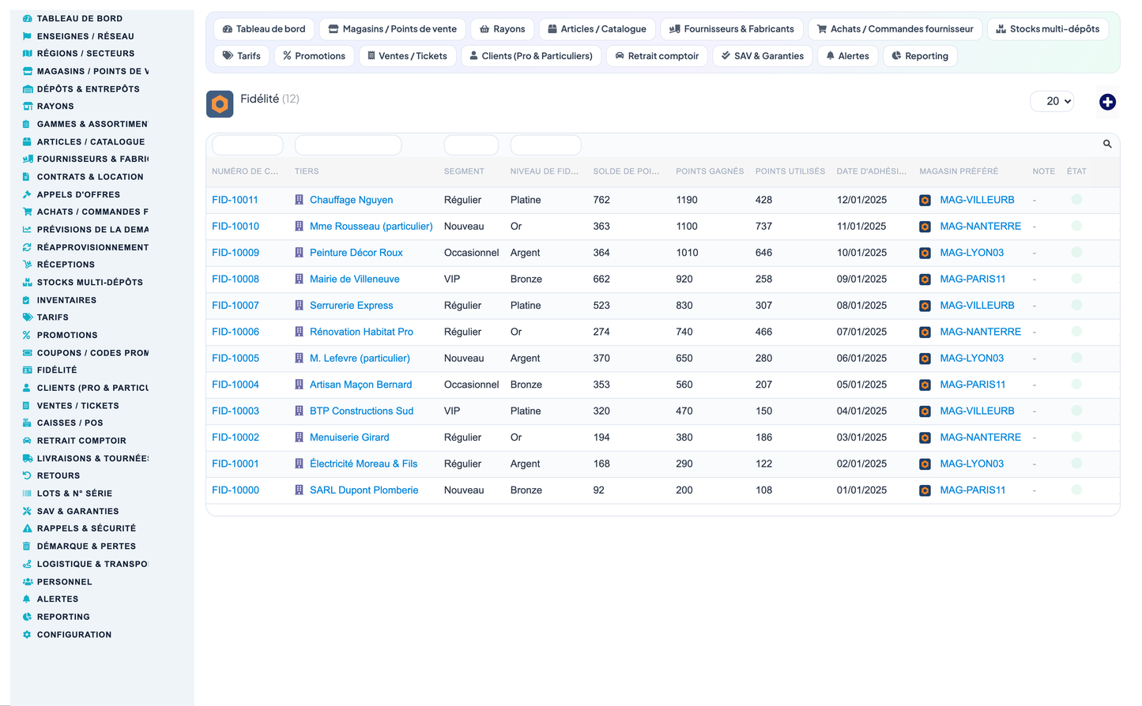Click the Promotions percent icon in sidebar
The image size is (1142, 706).
coord(28,335)
